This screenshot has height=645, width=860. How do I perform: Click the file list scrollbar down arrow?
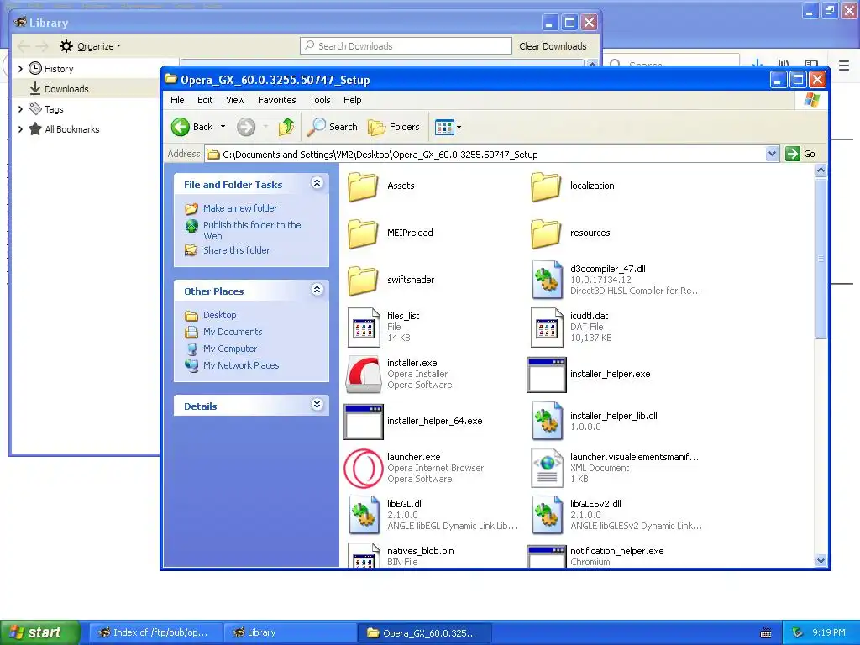(x=821, y=560)
